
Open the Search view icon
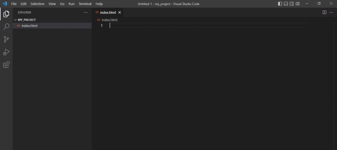pyautogui.click(x=6, y=27)
